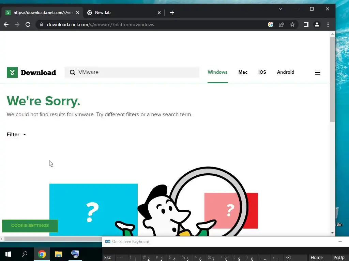349x261 pixels.
Task: Click the Home key on On-Screen Keyboard
Action: click(x=319, y=258)
